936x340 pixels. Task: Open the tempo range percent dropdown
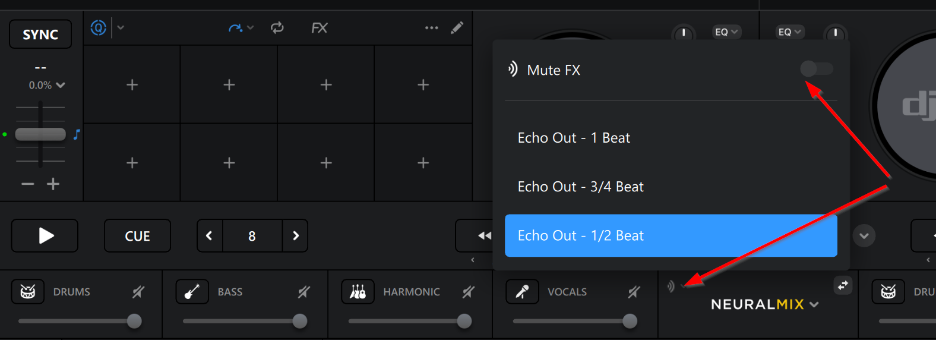point(47,85)
